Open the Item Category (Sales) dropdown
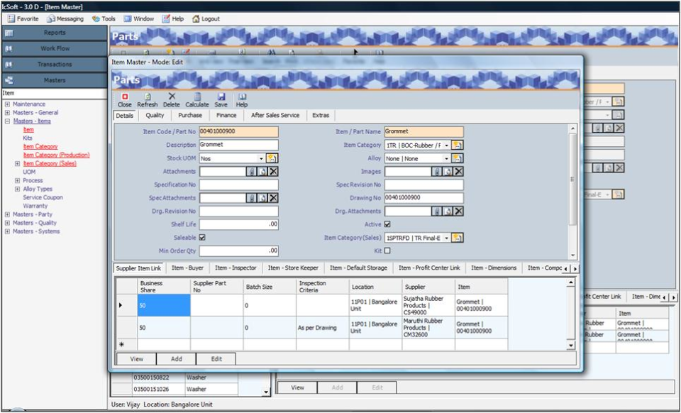681x413 pixels. (x=445, y=238)
